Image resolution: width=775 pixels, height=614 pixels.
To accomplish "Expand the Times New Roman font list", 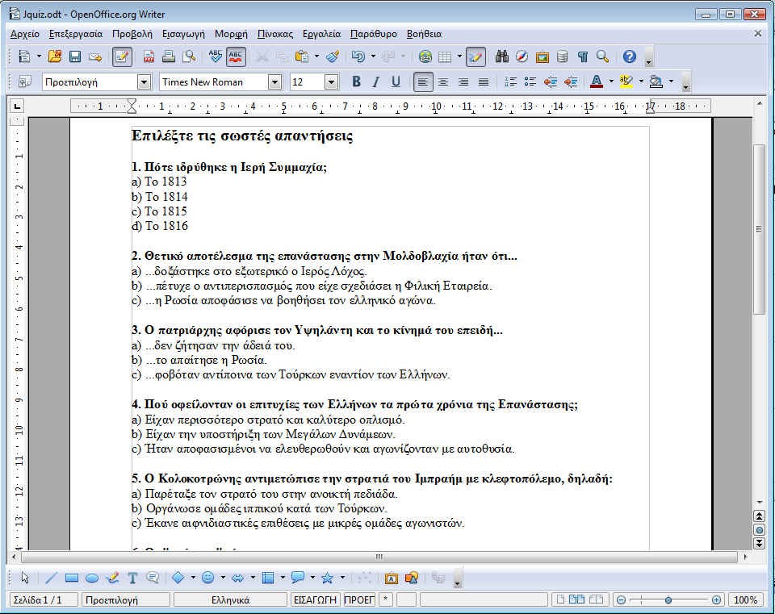I will (274, 82).
